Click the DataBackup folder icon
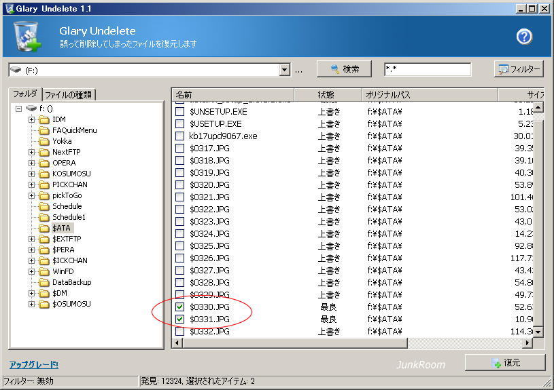Viewport: 554px width, 390px height. [x=44, y=282]
